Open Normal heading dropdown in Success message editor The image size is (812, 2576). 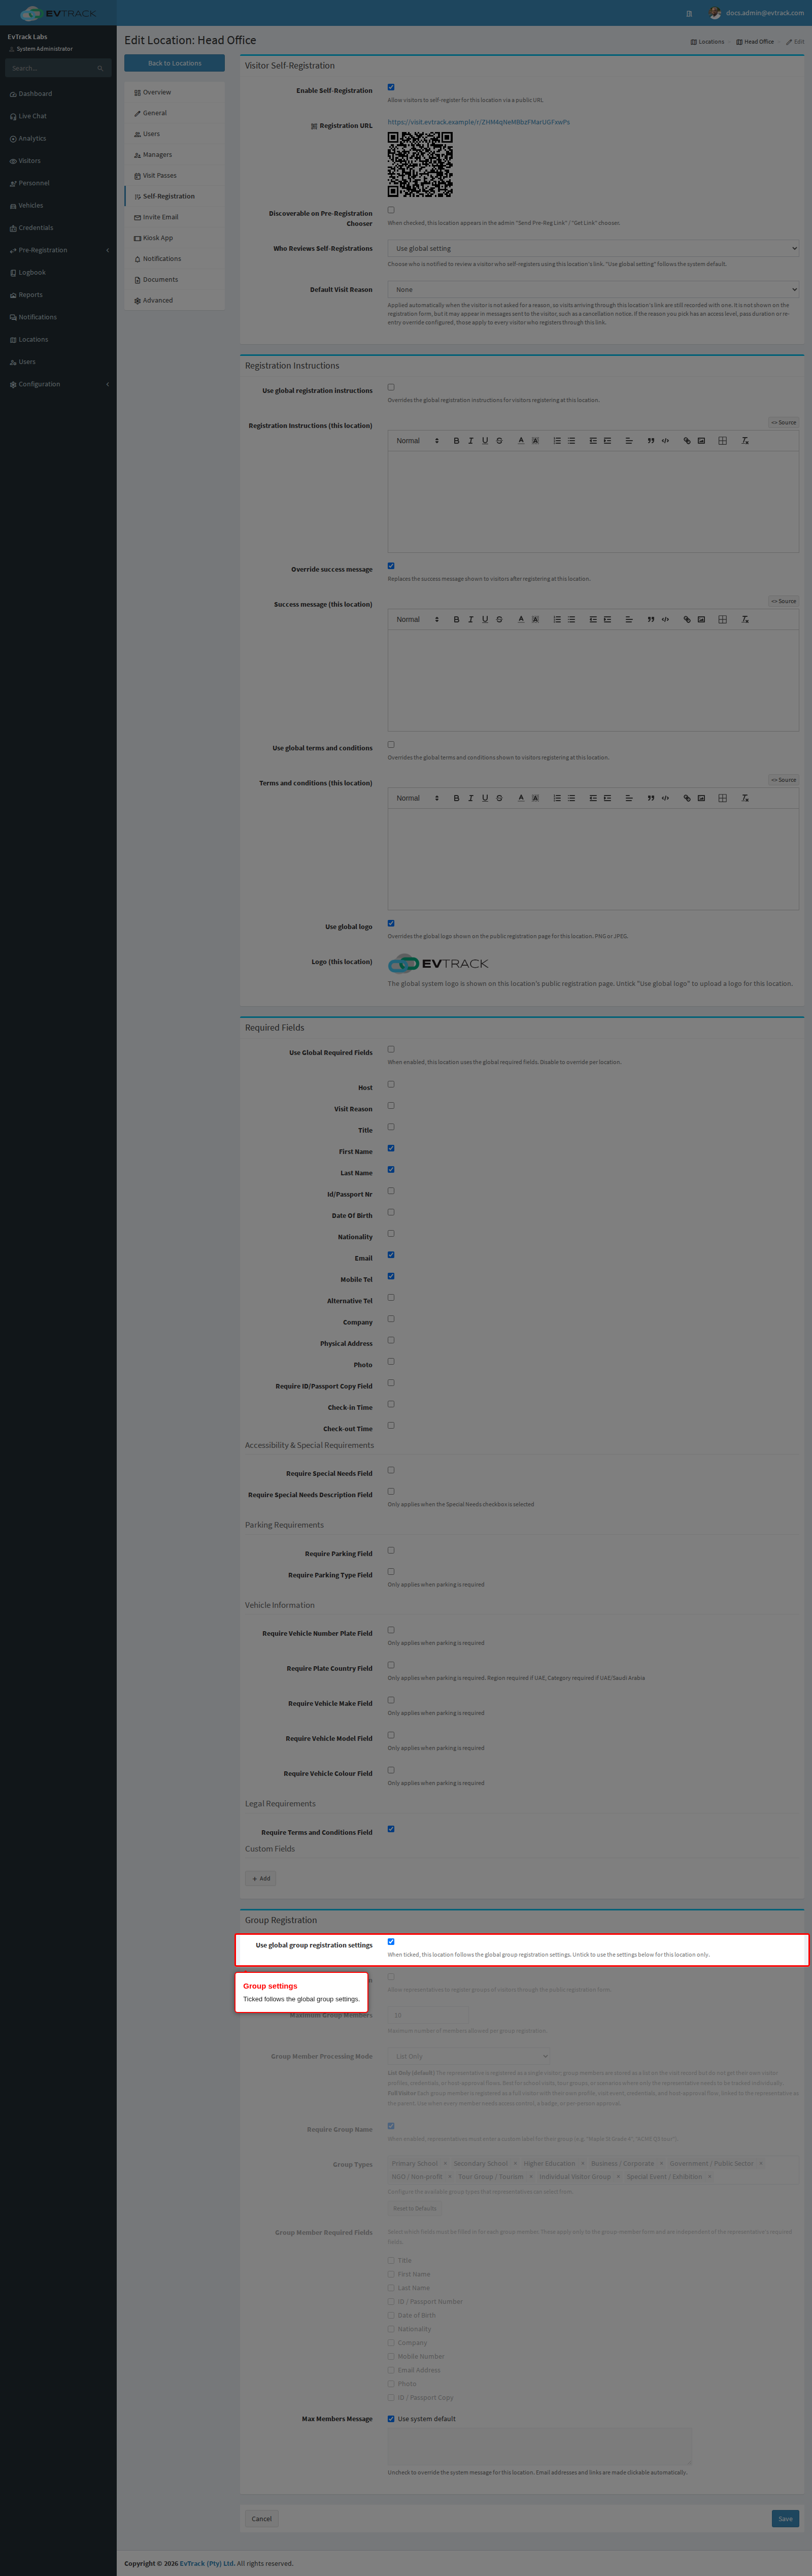(x=417, y=620)
